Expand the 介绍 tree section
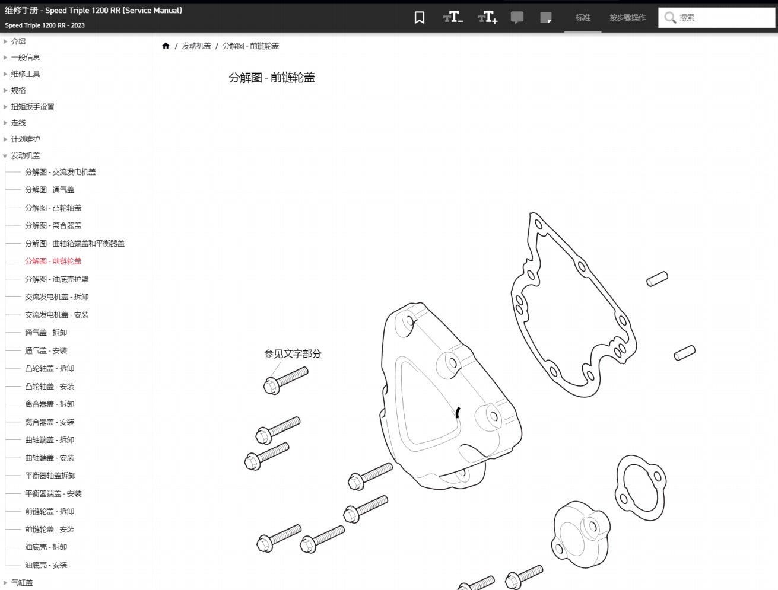 coord(5,42)
